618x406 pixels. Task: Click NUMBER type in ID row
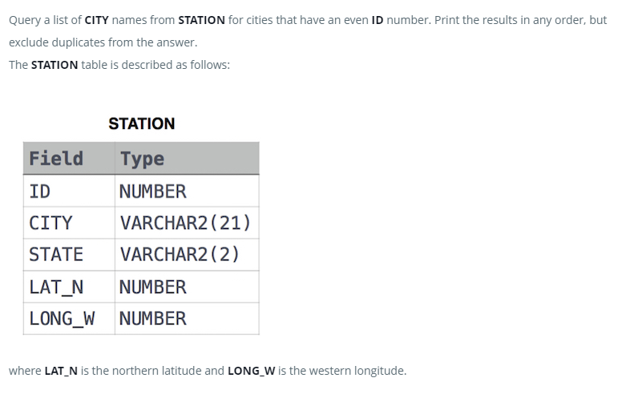tap(187, 191)
